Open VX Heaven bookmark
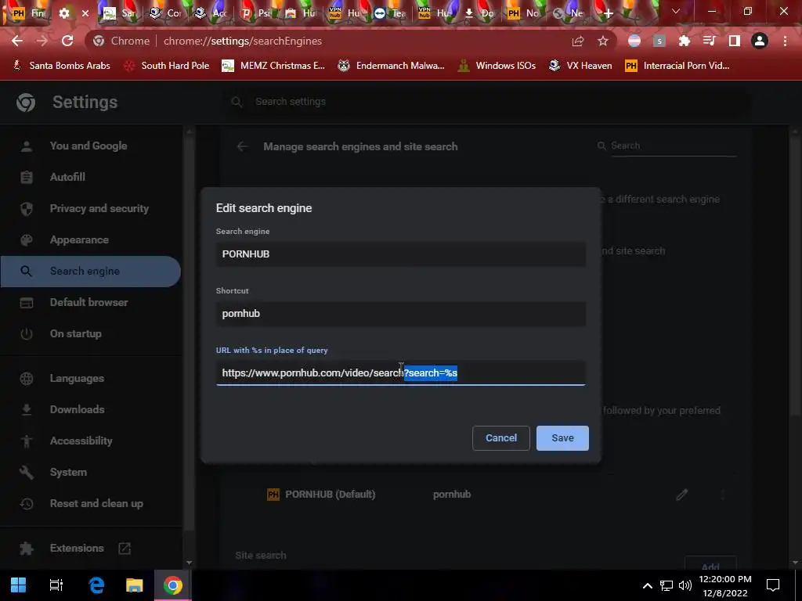 tap(580, 66)
